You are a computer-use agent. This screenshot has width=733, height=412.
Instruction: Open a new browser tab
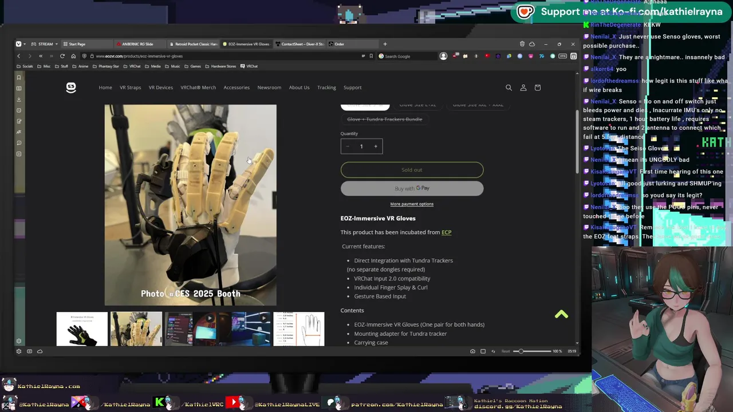pos(385,44)
